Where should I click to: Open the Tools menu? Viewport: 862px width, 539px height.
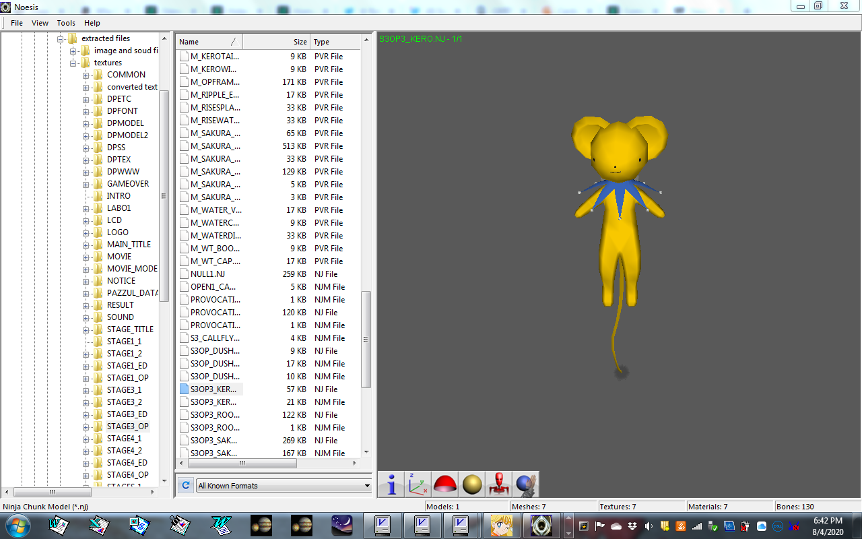pyautogui.click(x=66, y=23)
